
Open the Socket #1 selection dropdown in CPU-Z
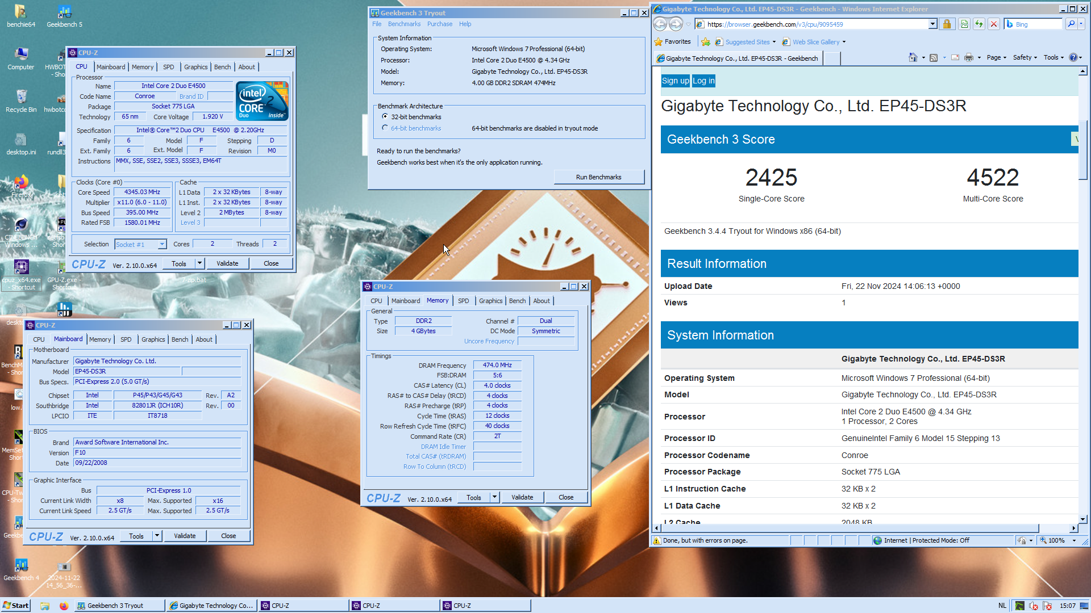click(162, 245)
